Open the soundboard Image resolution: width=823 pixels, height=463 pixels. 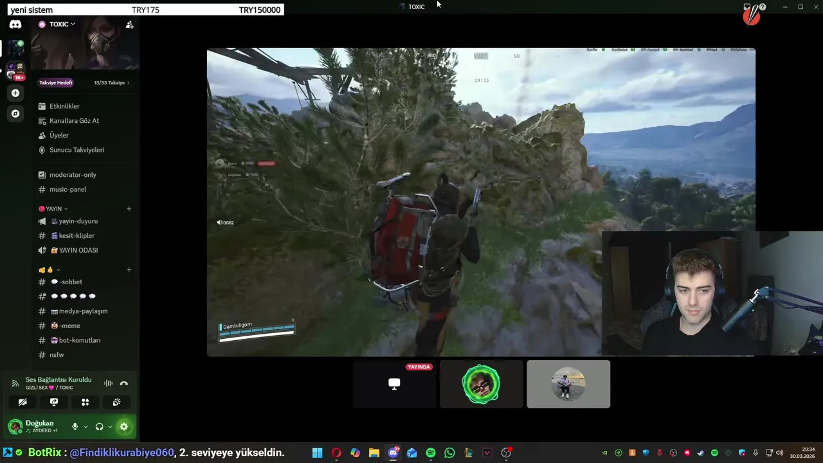(x=116, y=402)
